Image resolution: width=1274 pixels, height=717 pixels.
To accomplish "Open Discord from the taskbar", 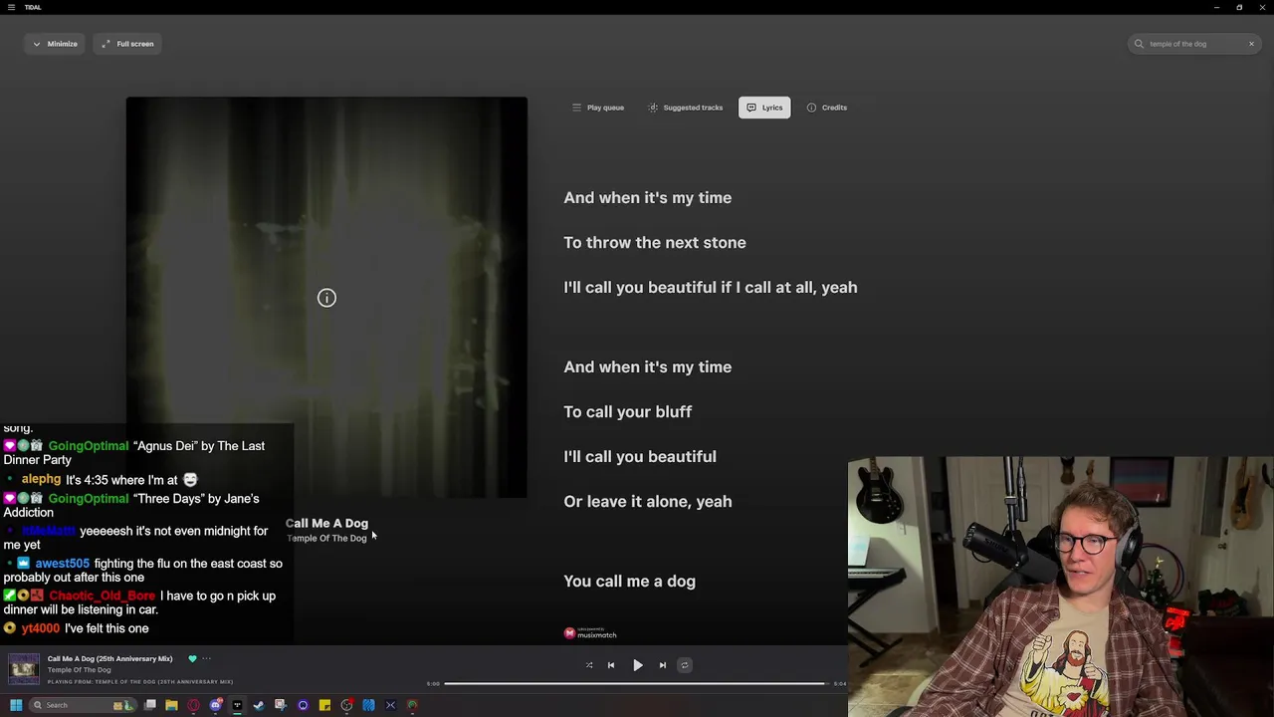I will [215, 705].
